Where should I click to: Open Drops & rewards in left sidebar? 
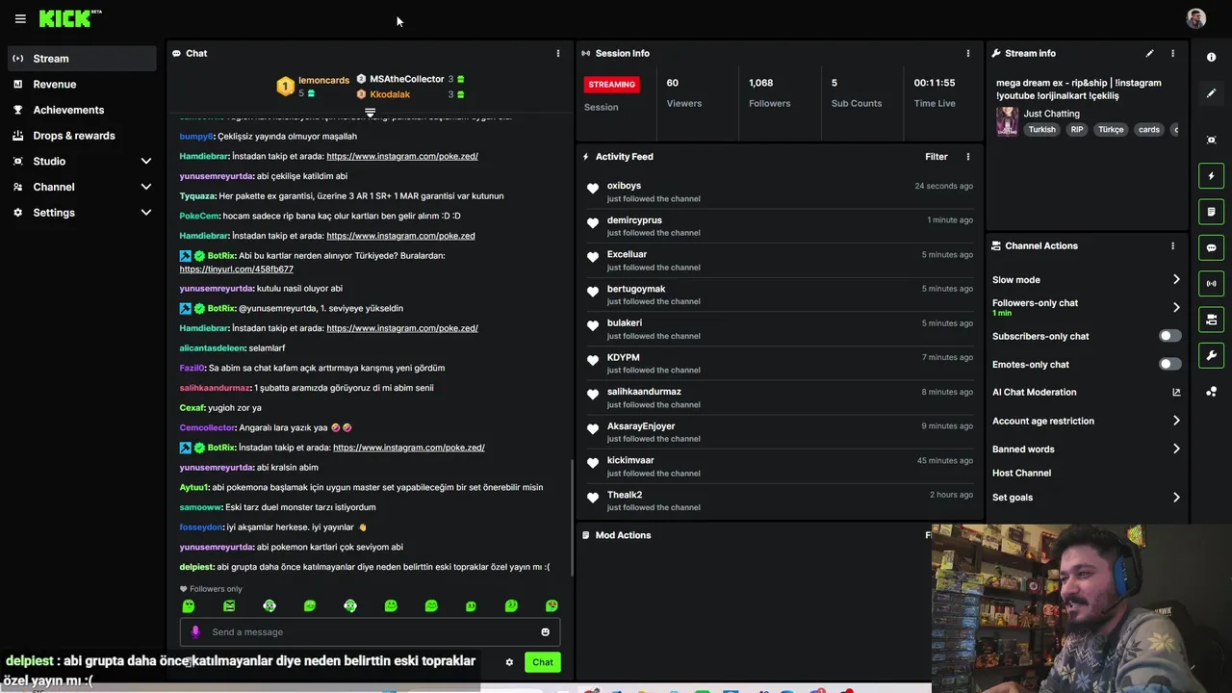click(x=81, y=136)
